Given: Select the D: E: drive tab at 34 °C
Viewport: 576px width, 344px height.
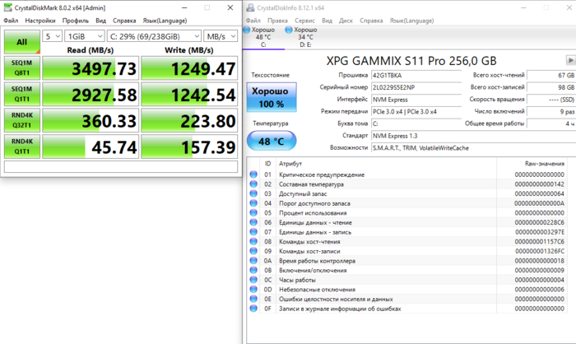Looking at the screenshot, I should 305,37.
